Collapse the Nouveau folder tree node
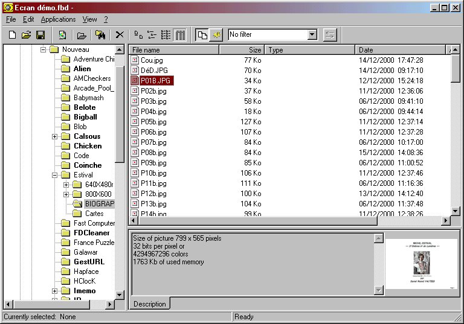Image resolution: width=464 pixels, height=324 pixels. coord(43,49)
